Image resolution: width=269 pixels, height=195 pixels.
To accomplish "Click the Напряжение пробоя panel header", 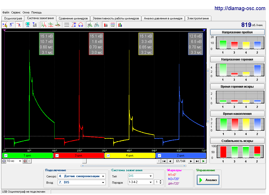I will coord(237,32).
